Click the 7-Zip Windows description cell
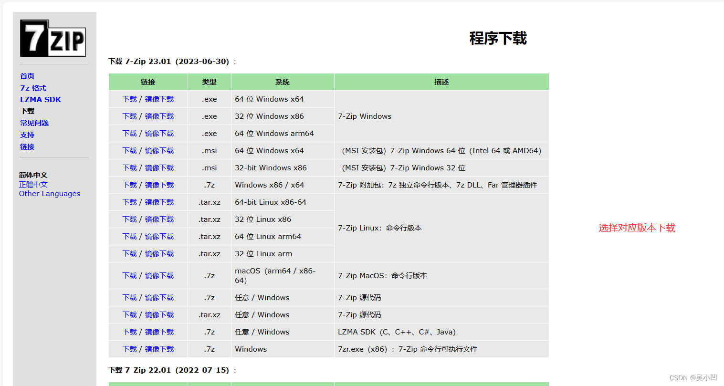Viewport: 724px width, 386px height. [441, 116]
